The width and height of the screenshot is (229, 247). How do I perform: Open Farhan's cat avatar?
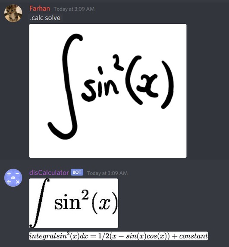click(13, 13)
